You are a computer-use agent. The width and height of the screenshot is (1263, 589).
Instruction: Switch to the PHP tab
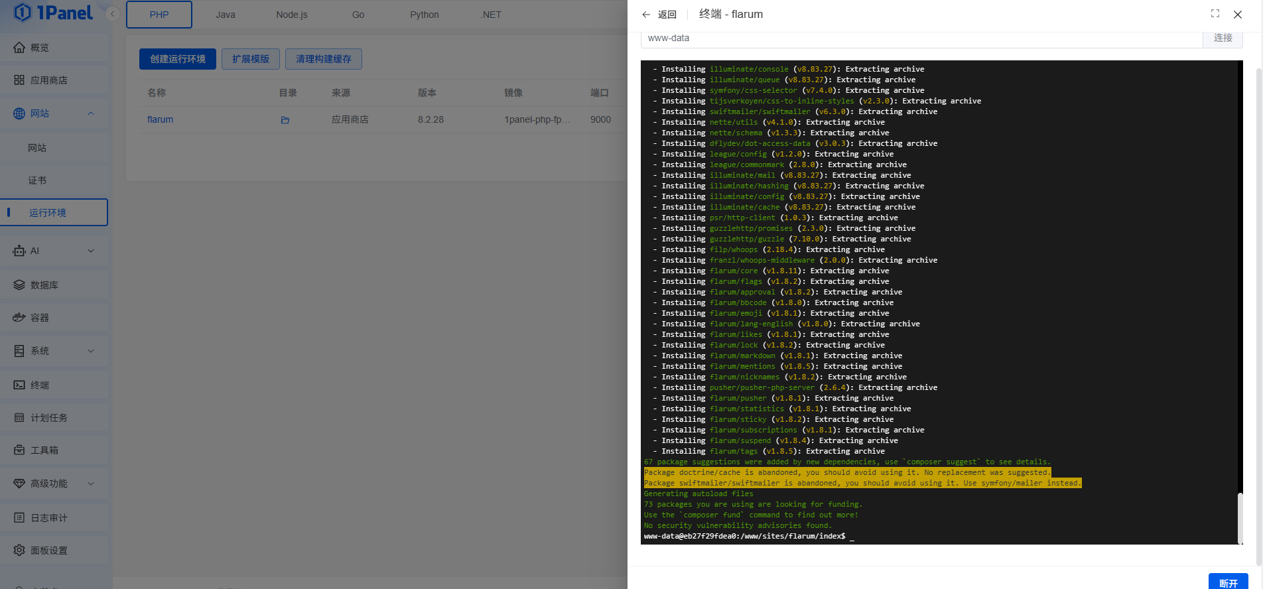click(x=159, y=15)
